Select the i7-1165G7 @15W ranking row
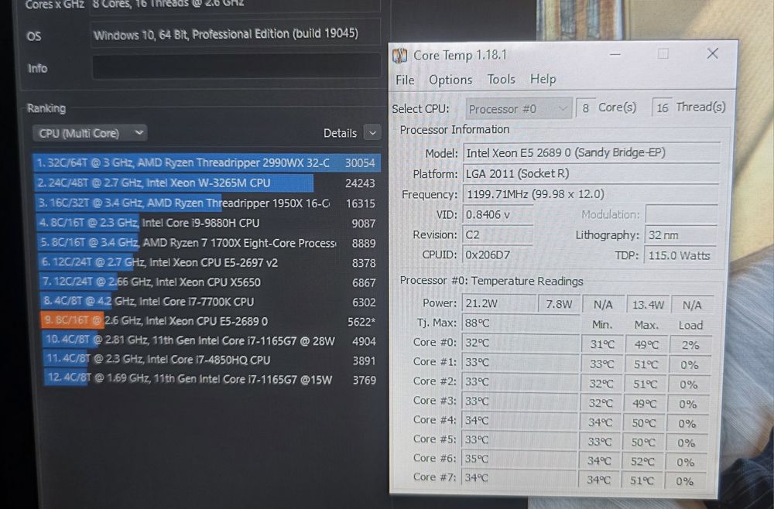The width and height of the screenshot is (774, 509). pos(212,379)
